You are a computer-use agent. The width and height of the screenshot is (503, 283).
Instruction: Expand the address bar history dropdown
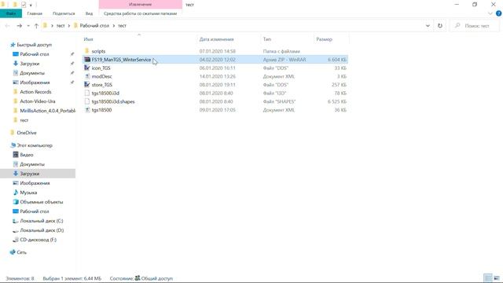(428, 26)
